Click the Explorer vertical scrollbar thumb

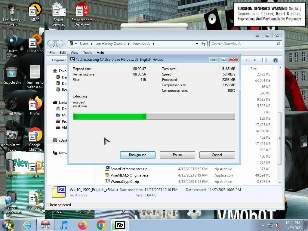(280, 138)
